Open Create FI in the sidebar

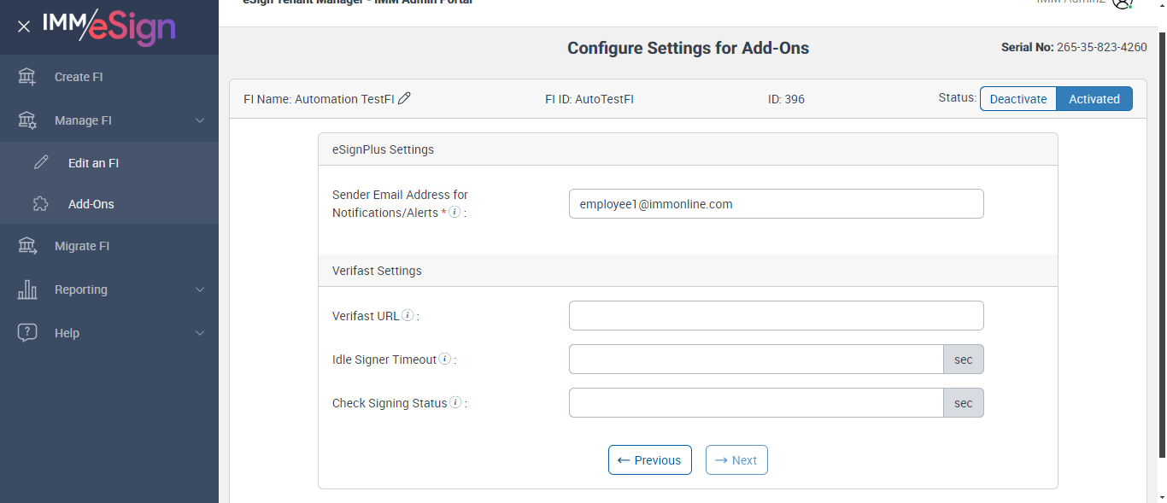pos(78,77)
